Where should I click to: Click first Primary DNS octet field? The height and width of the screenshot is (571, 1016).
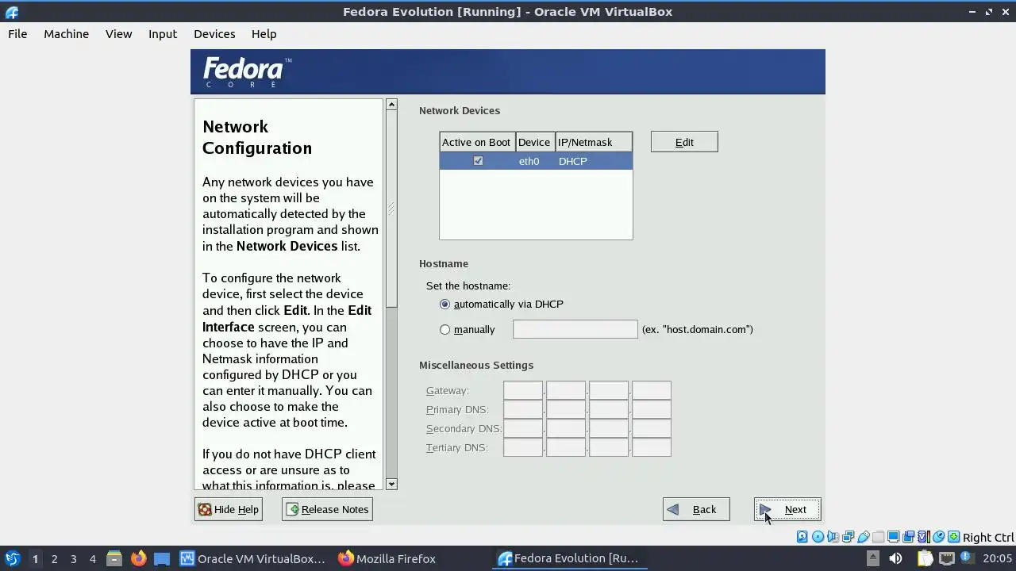pyautogui.click(x=523, y=409)
